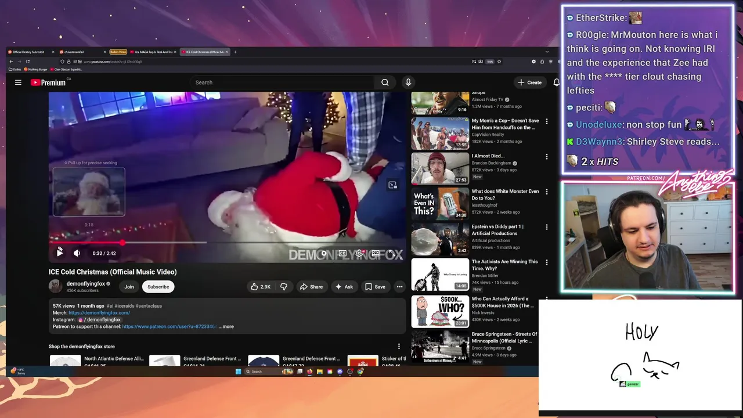Select the ICE Cold Christmas browser tab

pos(204,52)
